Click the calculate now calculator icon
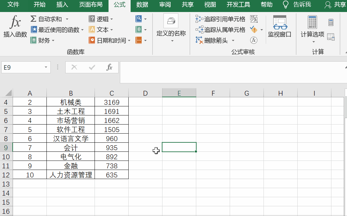Screen dimensions: 347x216 (x=331, y=22)
